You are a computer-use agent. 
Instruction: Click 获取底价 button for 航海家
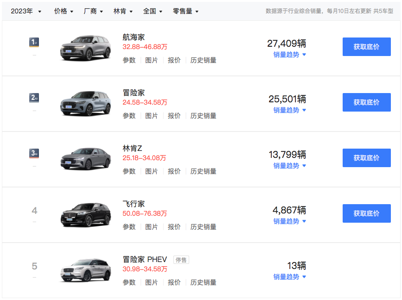pyautogui.click(x=366, y=47)
